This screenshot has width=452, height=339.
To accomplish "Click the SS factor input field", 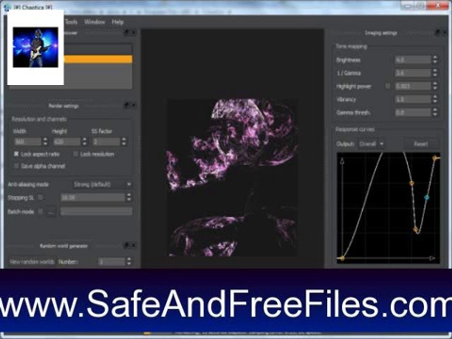I will click(x=106, y=142).
